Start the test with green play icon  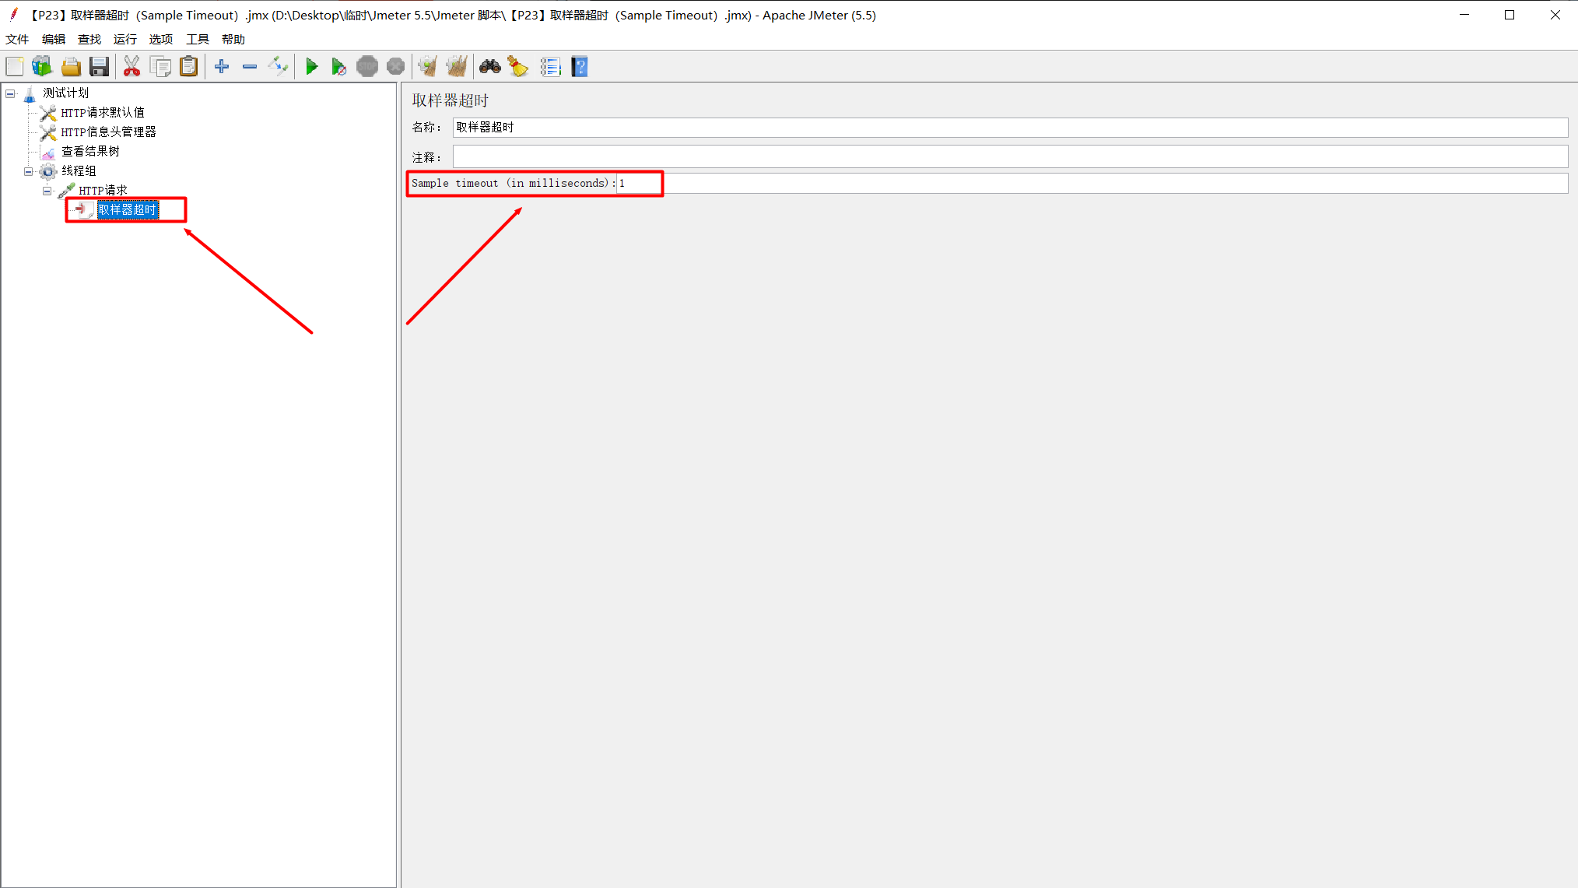pyautogui.click(x=312, y=67)
